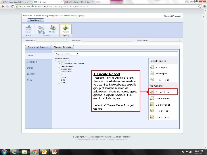
Task: Switch to UW-Extension North Central browser tab
Action: pos(79,2)
